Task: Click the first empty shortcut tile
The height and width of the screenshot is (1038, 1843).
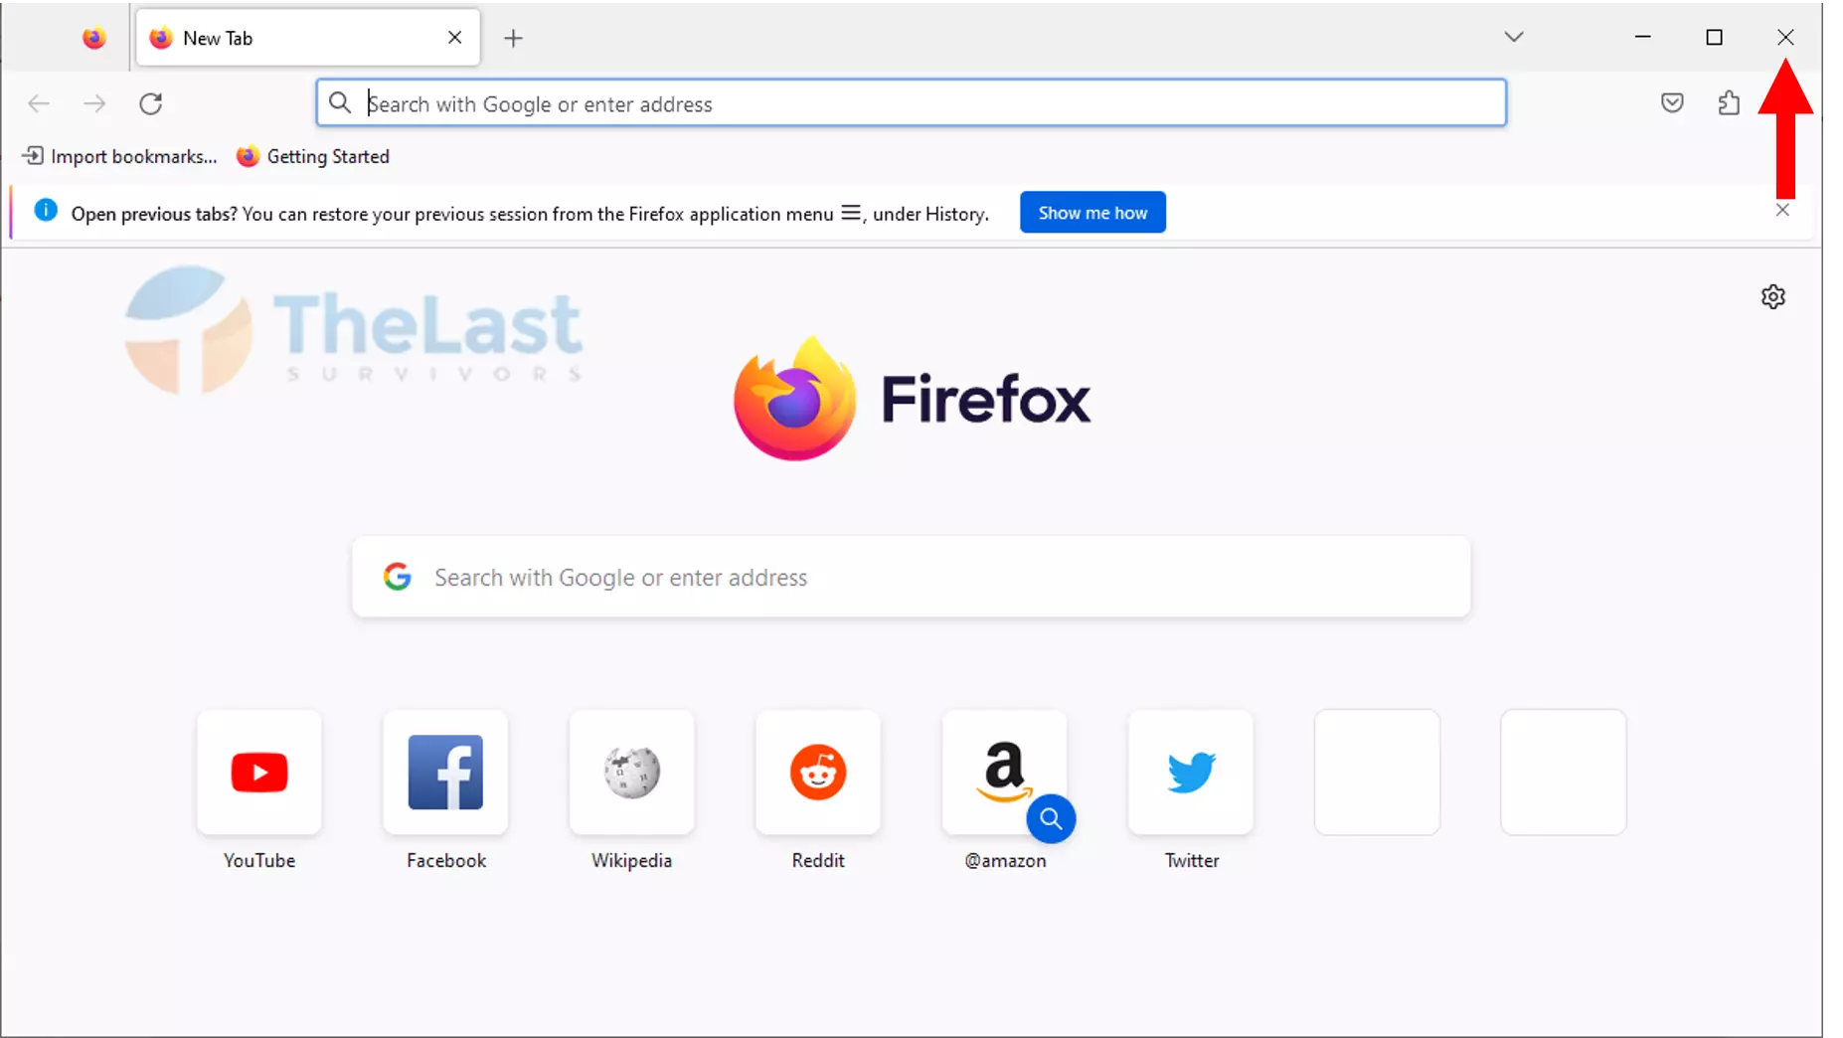Action: pyautogui.click(x=1377, y=773)
